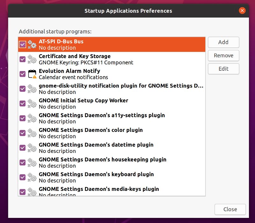Remove the selected startup program
Image resolution: width=255 pixels, height=223 pixels.
tap(223, 55)
